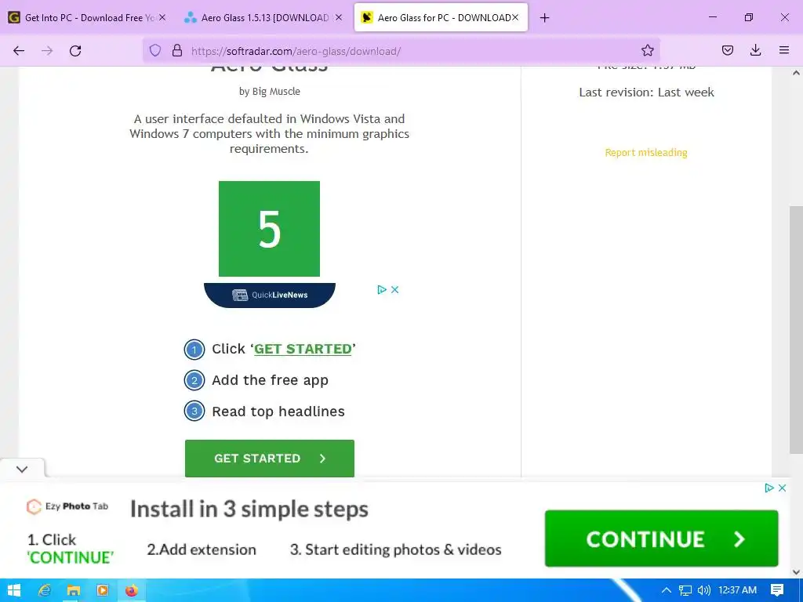Screen dimensions: 803x602
Task: Click the 'Last revision: Last week' text
Action: tap(646, 92)
